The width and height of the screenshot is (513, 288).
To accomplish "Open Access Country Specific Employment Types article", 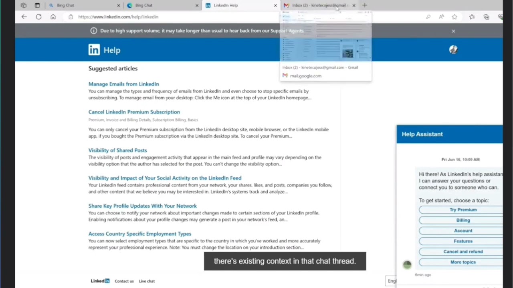I will (x=140, y=234).
